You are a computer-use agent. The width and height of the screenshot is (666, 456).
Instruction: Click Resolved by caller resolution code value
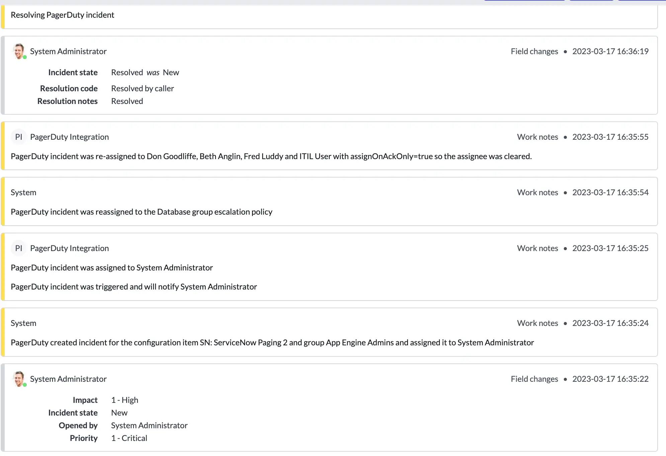(143, 89)
